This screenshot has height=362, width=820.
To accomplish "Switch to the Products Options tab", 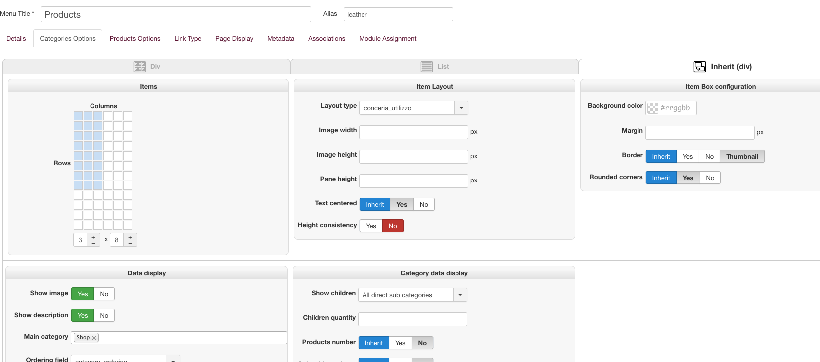I will point(135,39).
